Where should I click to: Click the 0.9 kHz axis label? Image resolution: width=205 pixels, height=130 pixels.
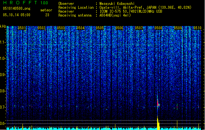[x=3, y=75]
